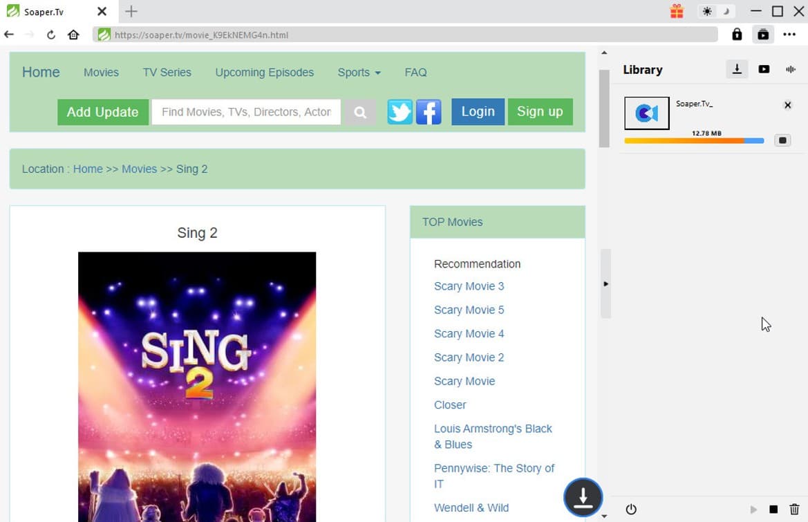The image size is (808, 522).
Task: Click the Find Movies search field
Action: (246, 112)
